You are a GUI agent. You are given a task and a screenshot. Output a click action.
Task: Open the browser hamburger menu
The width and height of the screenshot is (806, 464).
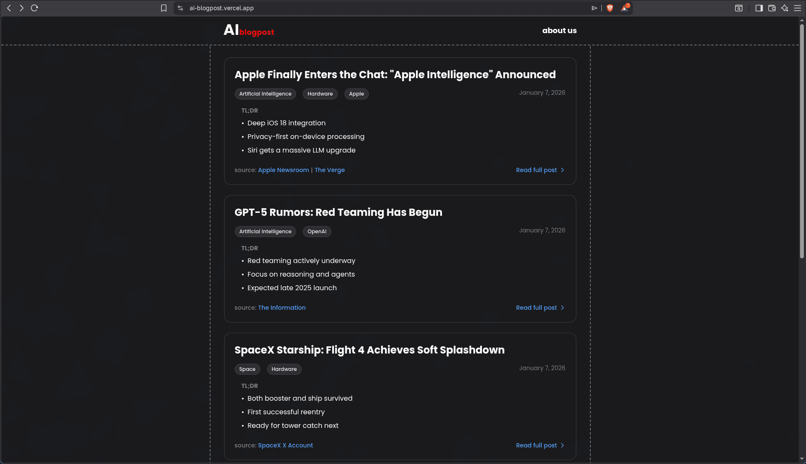coord(797,8)
